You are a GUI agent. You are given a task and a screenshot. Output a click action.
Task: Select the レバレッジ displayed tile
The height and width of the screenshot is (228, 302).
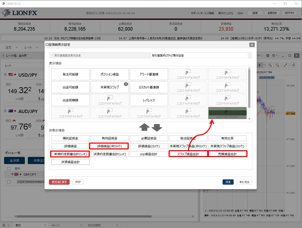point(149,100)
